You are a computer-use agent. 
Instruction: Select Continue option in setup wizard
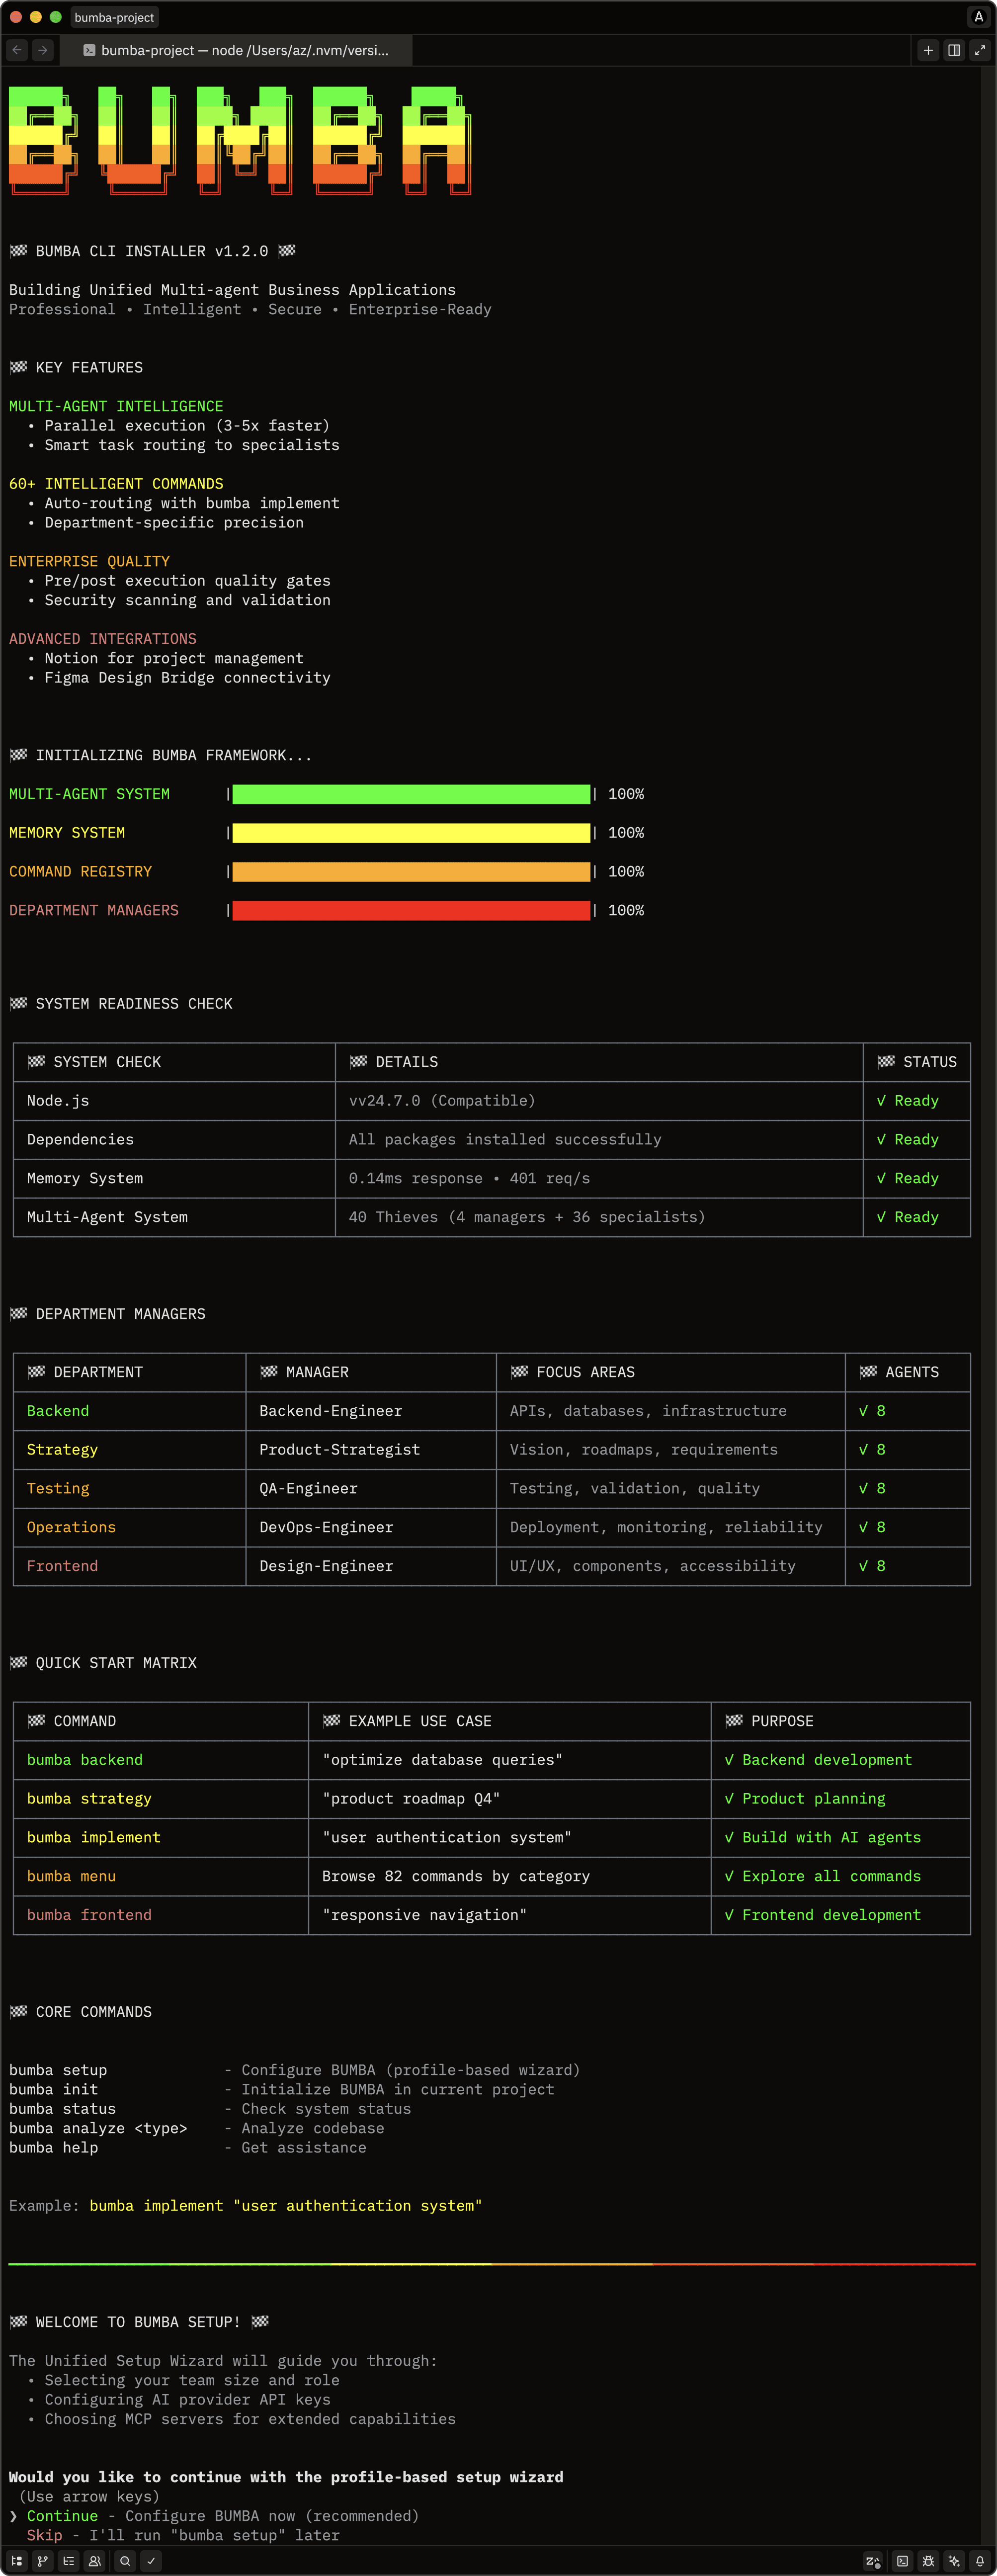click(x=62, y=2516)
